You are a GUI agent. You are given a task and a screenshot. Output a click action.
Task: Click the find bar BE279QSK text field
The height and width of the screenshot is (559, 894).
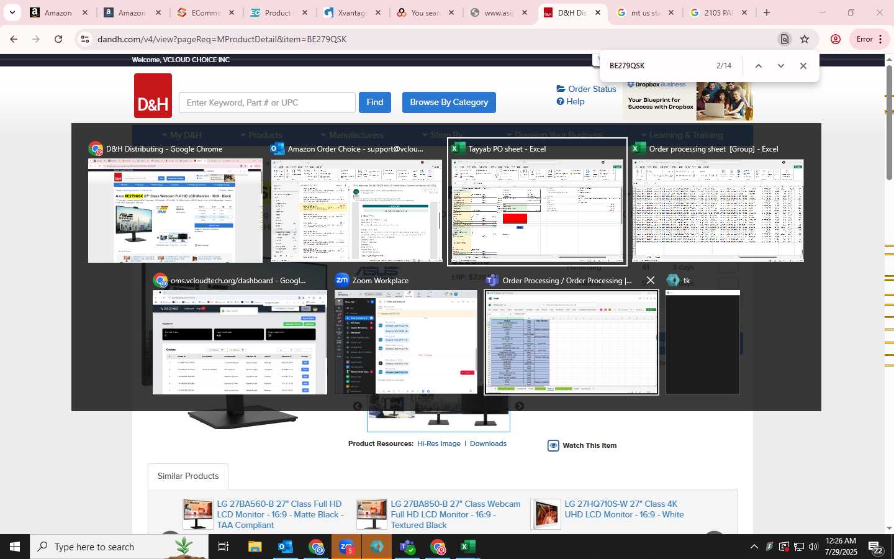[x=658, y=66]
